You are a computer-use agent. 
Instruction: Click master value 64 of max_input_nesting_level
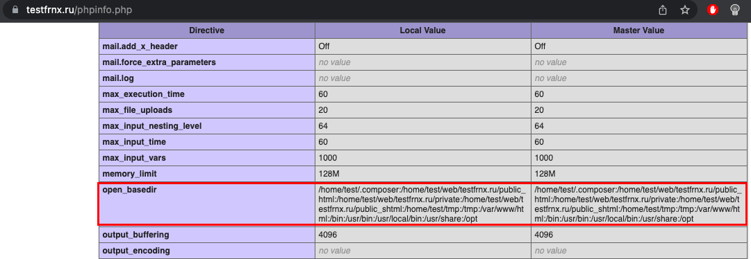(x=539, y=126)
